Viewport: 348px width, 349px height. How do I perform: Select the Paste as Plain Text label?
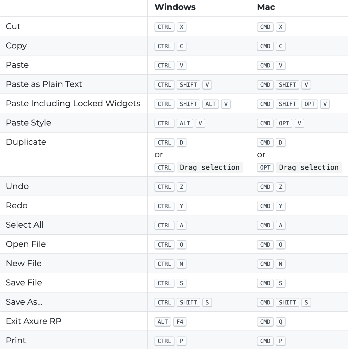[44, 84]
